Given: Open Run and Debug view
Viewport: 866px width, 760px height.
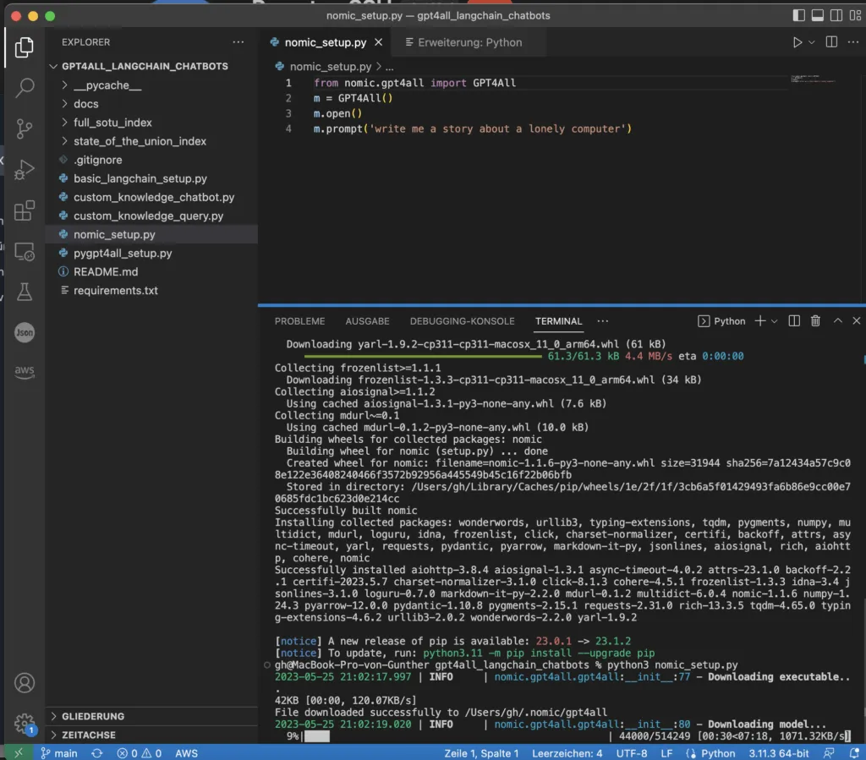Looking at the screenshot, I should click(x=24, y=169).
